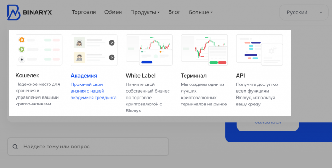Click the top play button in Академия thumbnail
This screenshot has width=332, height=168.
[x=112, y=42]
